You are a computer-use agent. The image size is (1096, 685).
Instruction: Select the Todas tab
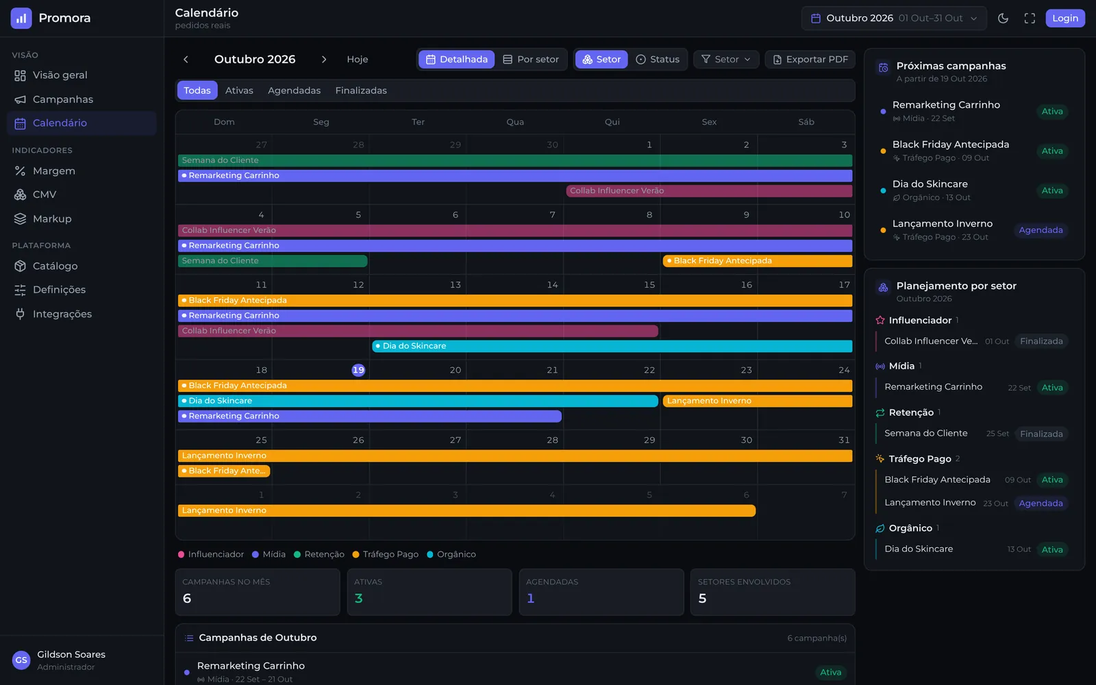[197, 90]
